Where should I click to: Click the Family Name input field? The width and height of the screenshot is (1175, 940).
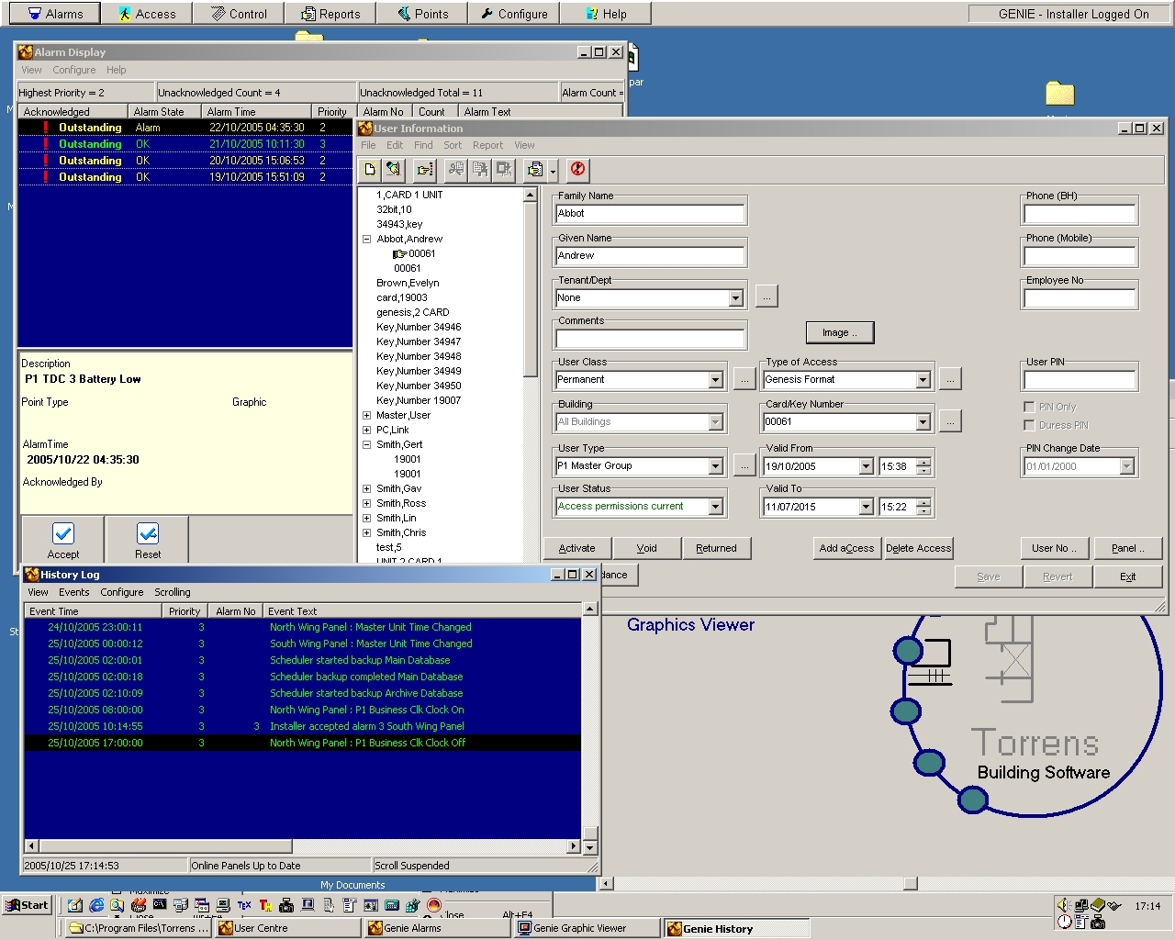pyautogui.click(x=650, y=213)
